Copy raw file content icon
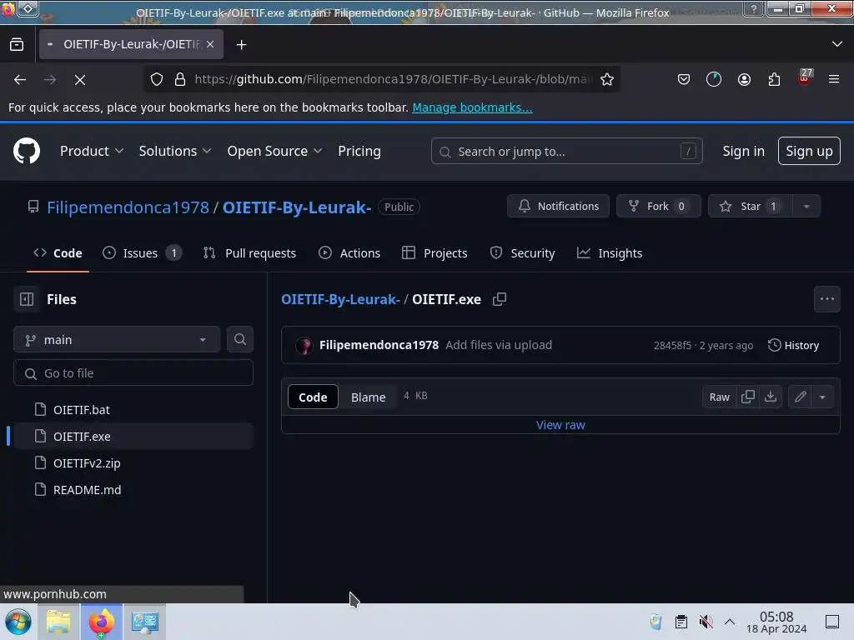 [x=748, y=397]
